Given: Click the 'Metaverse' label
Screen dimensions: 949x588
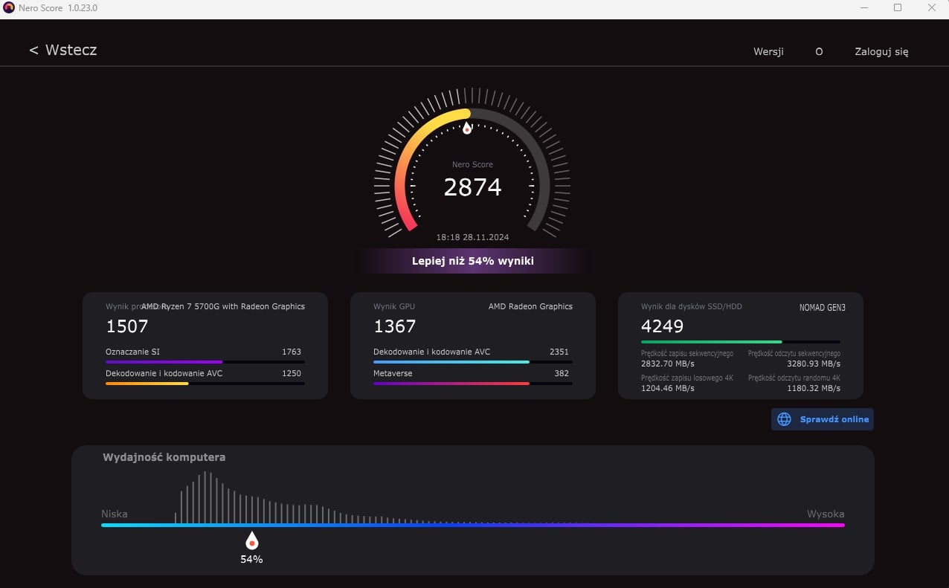Looking at the screenshot, I should click(x=393, y=373).
